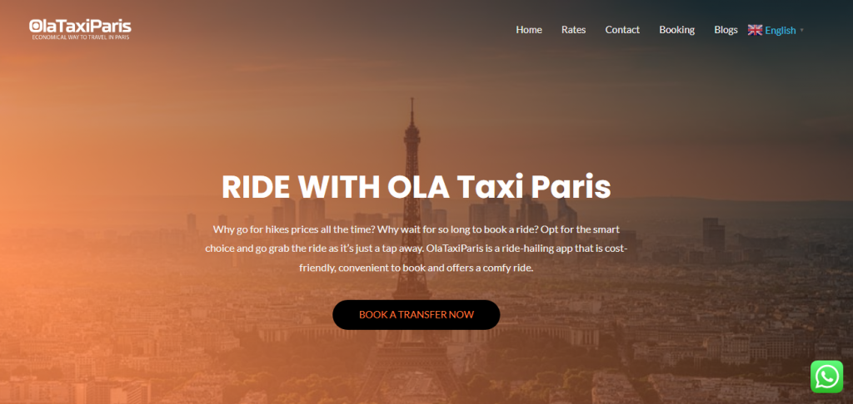Open the Contact menu link
Viewport: 853px width, 404px height.
(x=622, y=30)
